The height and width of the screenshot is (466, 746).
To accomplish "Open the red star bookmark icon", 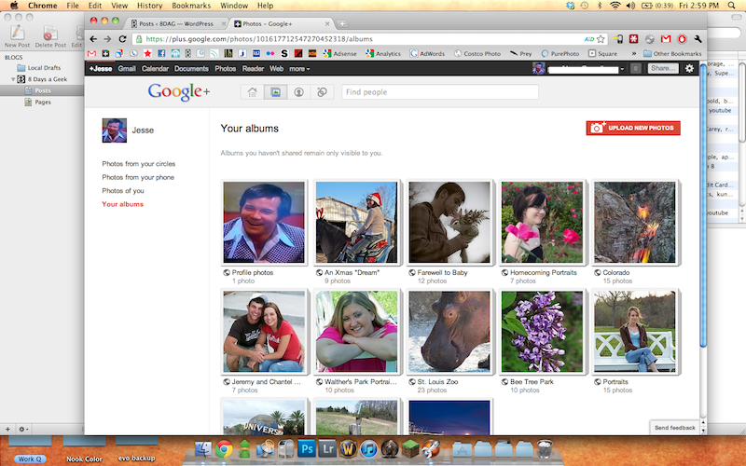I will pyautogui.click(x=147, y=53).
